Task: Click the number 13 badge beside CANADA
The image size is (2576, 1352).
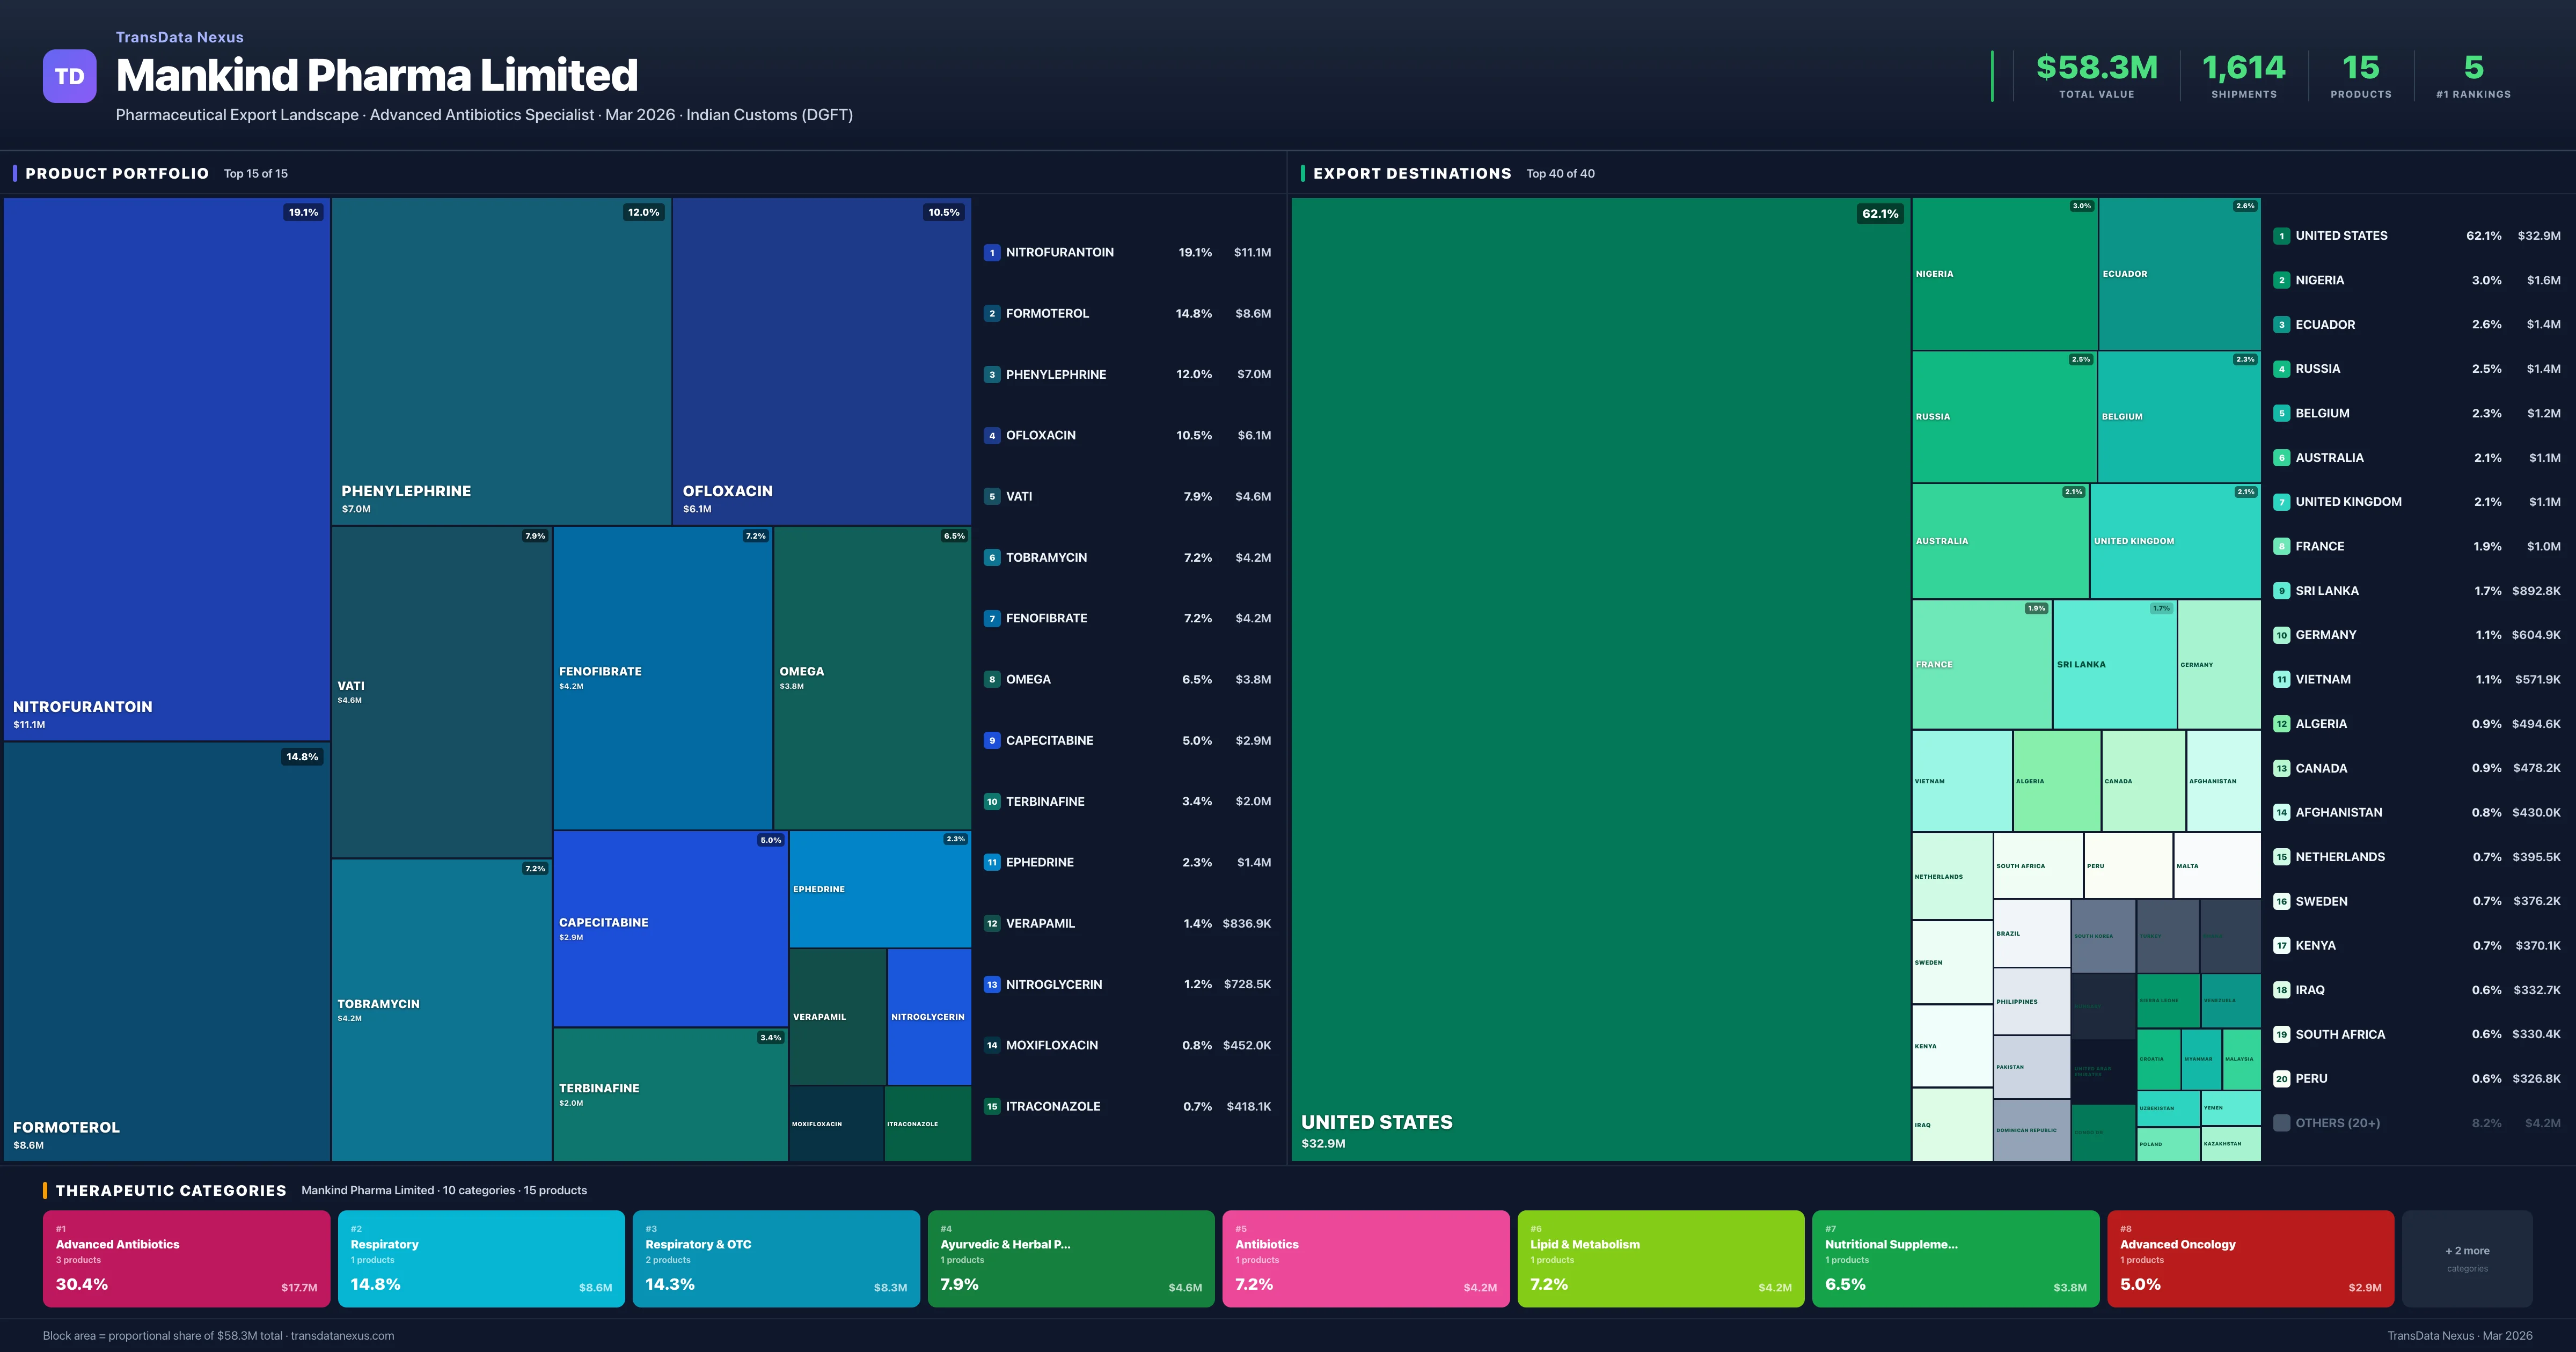Action: pyautogui.click(x=2283, y=768)
